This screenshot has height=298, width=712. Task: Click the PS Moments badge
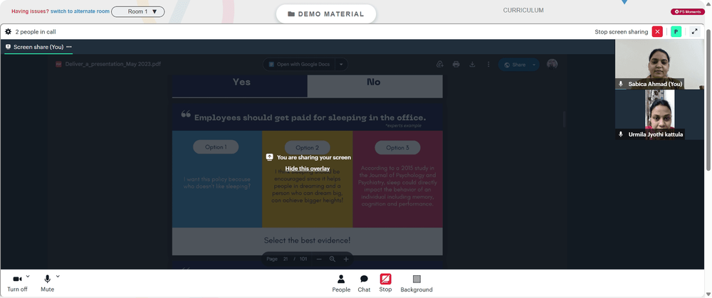pos(688,11)
